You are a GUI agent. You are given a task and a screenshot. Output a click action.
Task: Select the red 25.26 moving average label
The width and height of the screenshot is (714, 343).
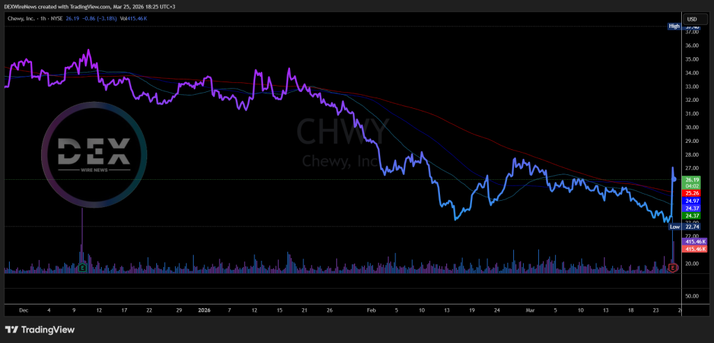pyautogui.click(x=692, y=193)
